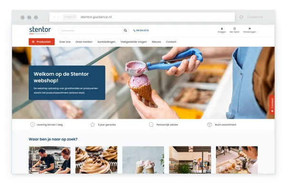Open the Nieuws menu item
The image size is (286, 186).
click(156, 42)
